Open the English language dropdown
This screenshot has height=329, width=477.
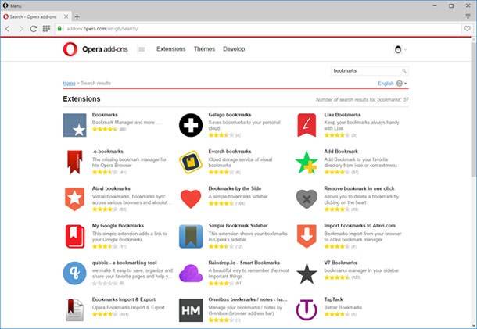click(392, 84)
